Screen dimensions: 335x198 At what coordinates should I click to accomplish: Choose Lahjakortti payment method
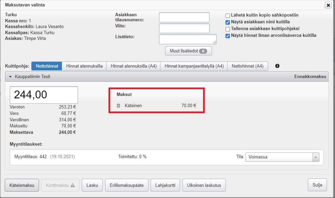pyautogui.click(x=165, y=185)
